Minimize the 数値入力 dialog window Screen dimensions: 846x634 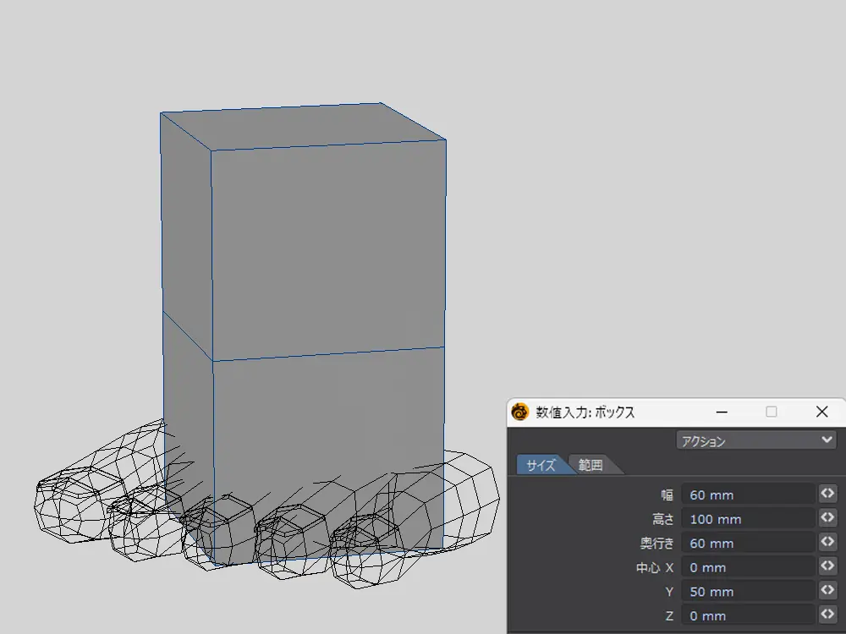coord(722,413)
